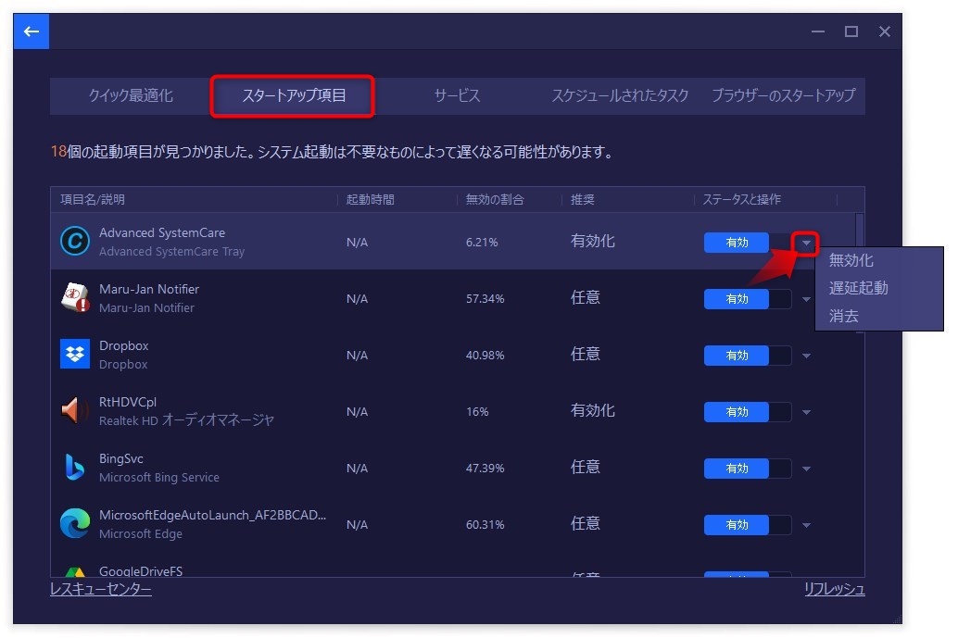Screen dimensions: 958x638
Task: Click the GoogleDriveFS item name
Action: point(141,571)
